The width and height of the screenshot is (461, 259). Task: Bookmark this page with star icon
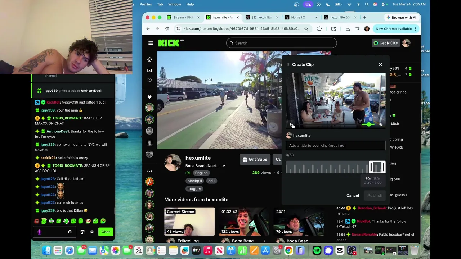coord(306,29)
